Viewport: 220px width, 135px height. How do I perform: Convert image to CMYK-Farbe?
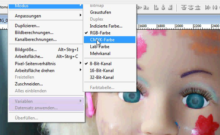point(110,40)
